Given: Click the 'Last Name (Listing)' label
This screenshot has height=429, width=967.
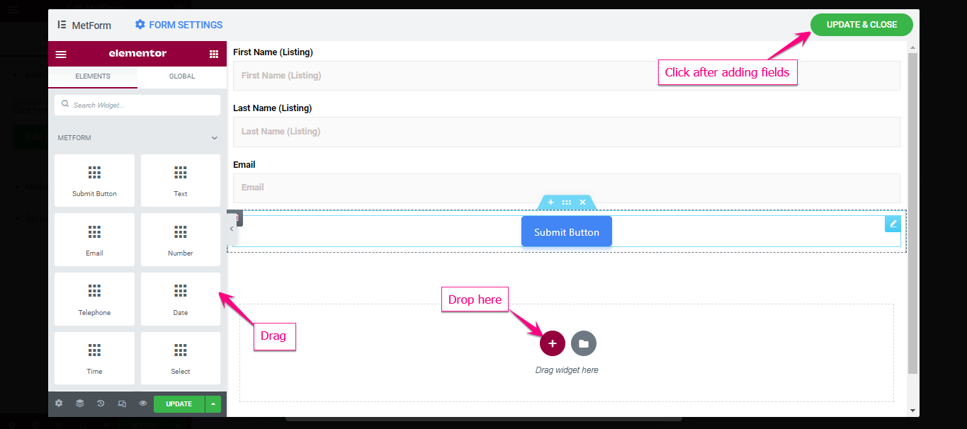Looking at the screenshot, I should coord(273,108).
